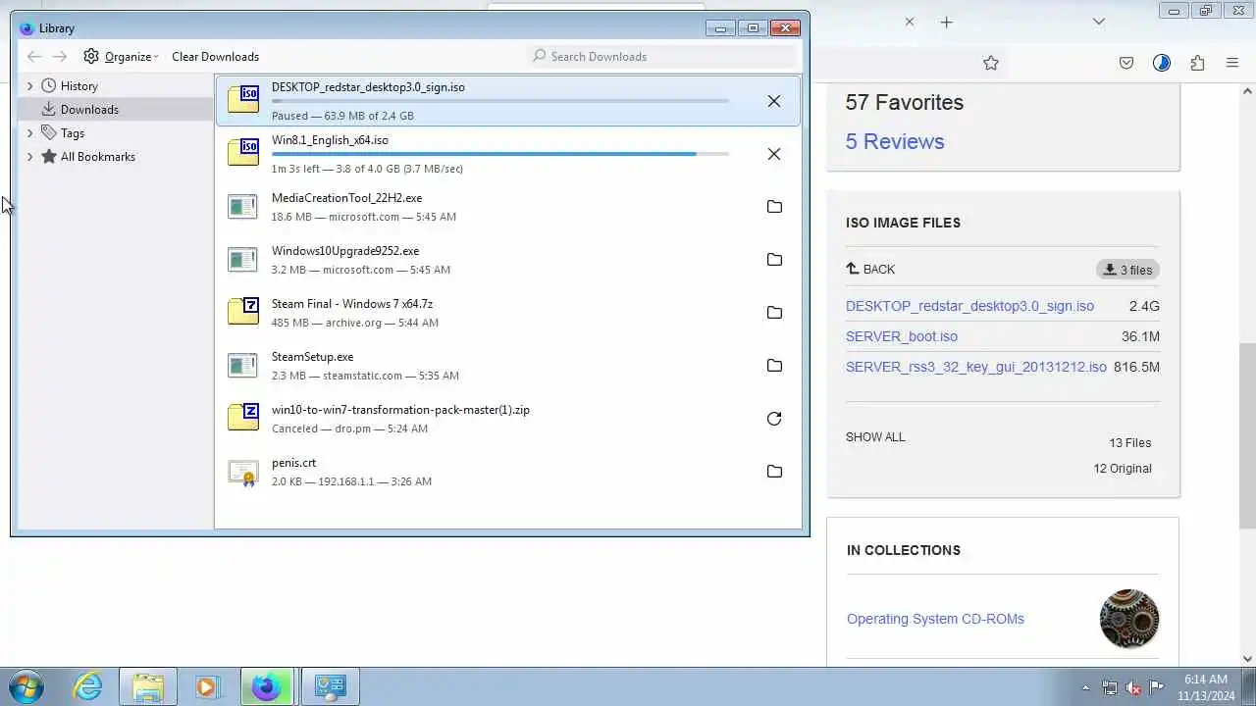
Task: Click the 57 Favorites text
Action: coord(905,102)
